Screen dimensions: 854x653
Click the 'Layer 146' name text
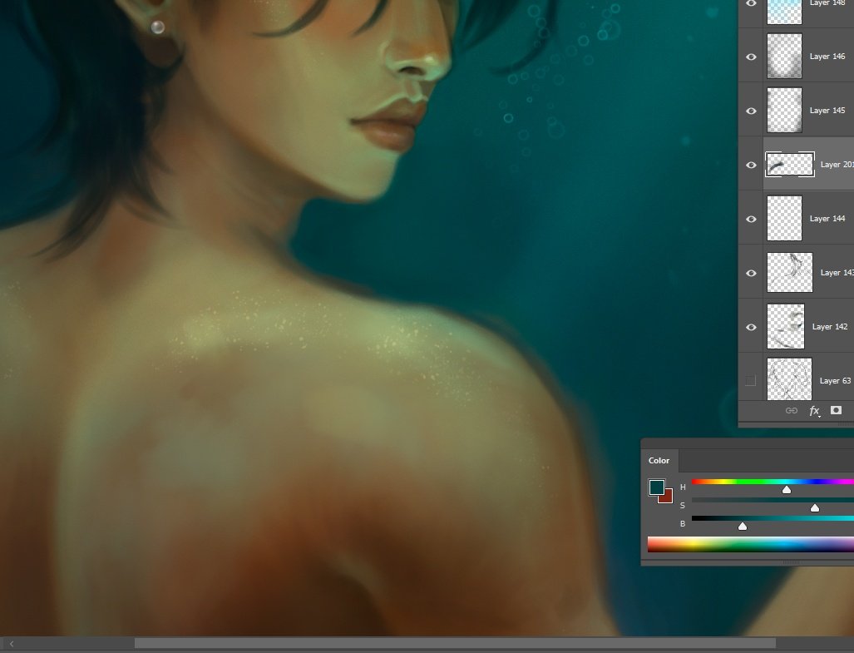(x=827, y=56)
